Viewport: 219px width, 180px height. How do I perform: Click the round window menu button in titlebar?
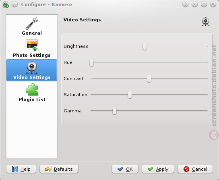pos(14,4)
